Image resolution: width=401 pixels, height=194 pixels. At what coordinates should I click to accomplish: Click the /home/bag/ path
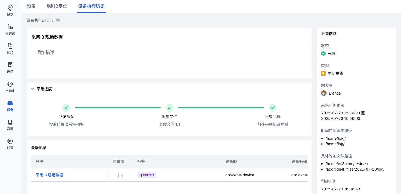tap(335, 138)
